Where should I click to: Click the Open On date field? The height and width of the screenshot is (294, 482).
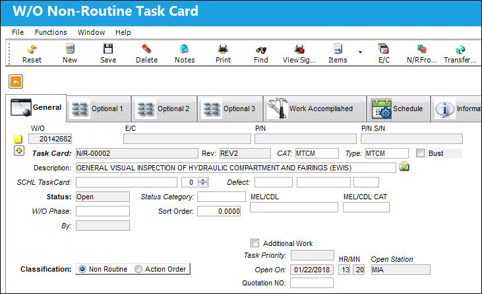click(312, 270)
